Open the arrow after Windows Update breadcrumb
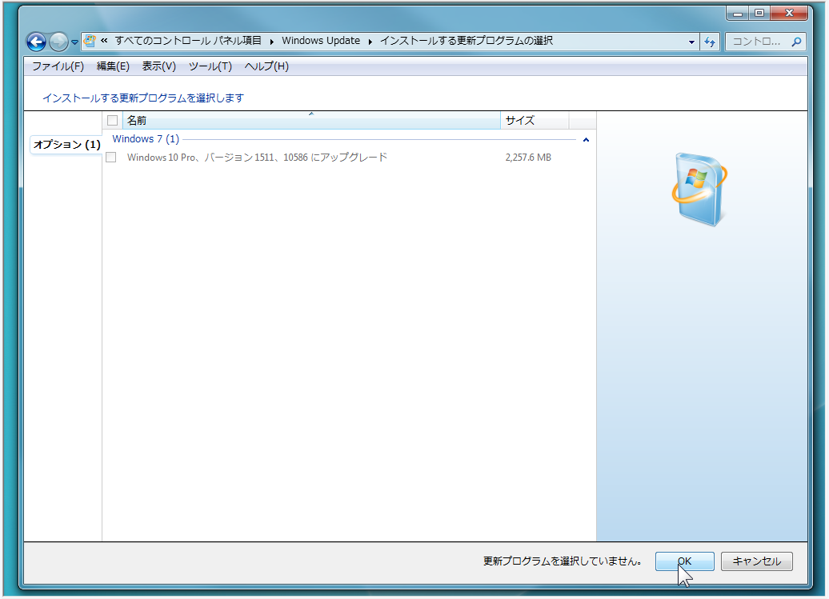 [x=370, y=42]
